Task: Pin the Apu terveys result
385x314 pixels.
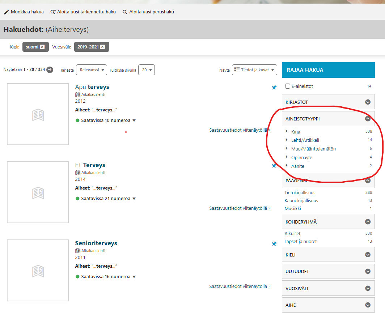Action: point(274,88)
